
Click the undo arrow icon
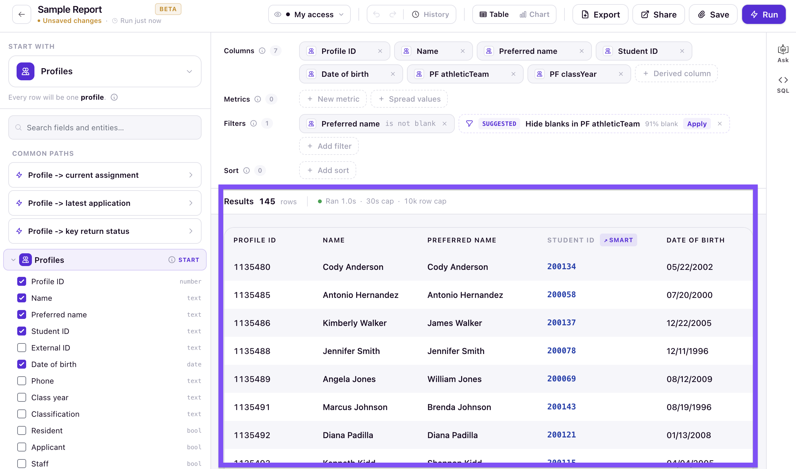[x=377, y=14]
